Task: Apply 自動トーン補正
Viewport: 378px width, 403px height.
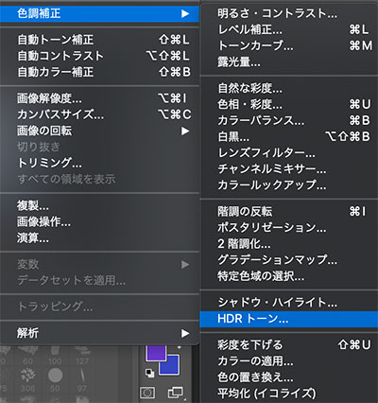Action: pyautogui.click(x=99, y=40)
